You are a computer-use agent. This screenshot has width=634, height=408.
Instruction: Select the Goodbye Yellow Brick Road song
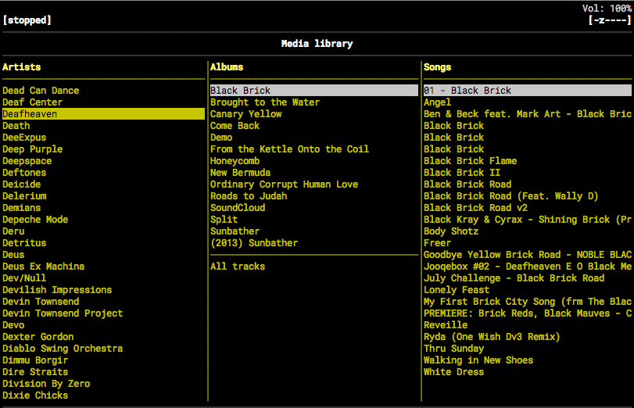coord(528,255)
